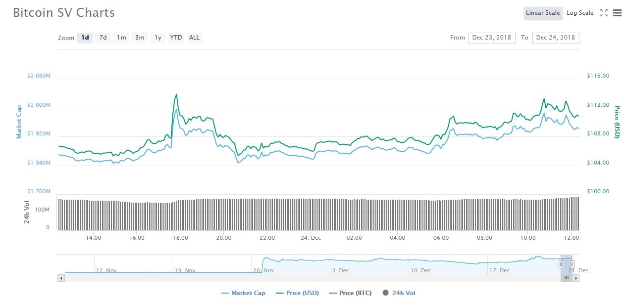This screenshot has width=624, height=300.
Task: Click the 16:00 time axis label
Action: 137,238
